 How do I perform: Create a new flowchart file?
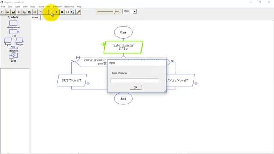[x=3, y=12]
